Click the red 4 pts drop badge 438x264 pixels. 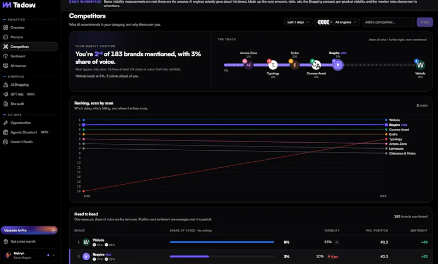[x=333, y=256]
